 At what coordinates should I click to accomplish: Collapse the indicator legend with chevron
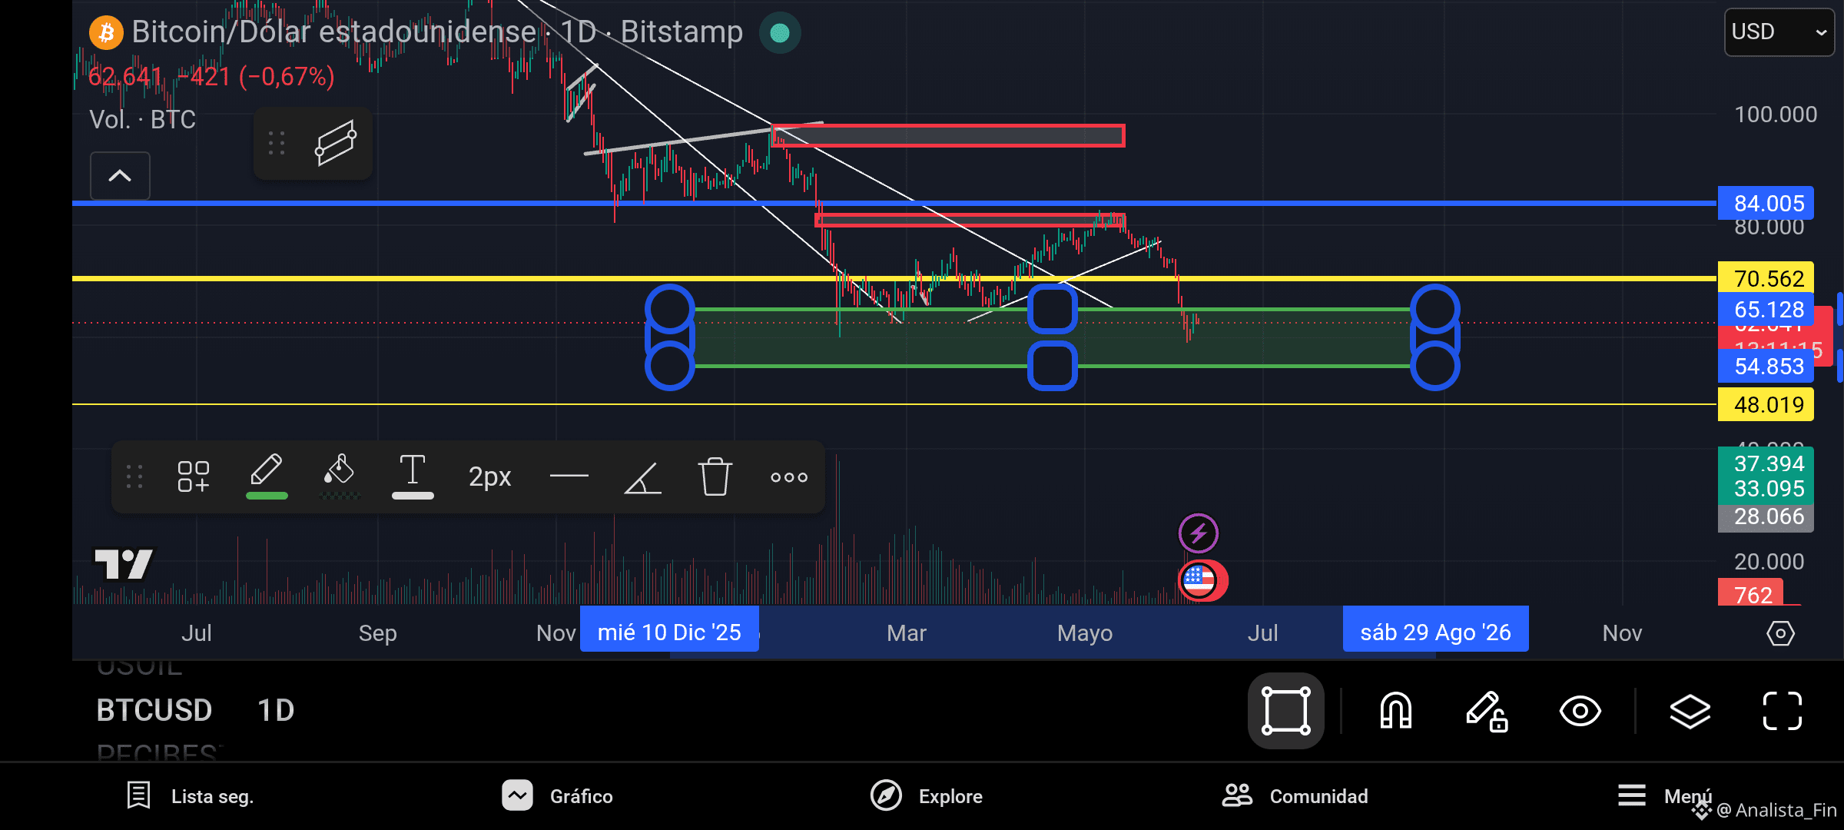tap(120, 176)
